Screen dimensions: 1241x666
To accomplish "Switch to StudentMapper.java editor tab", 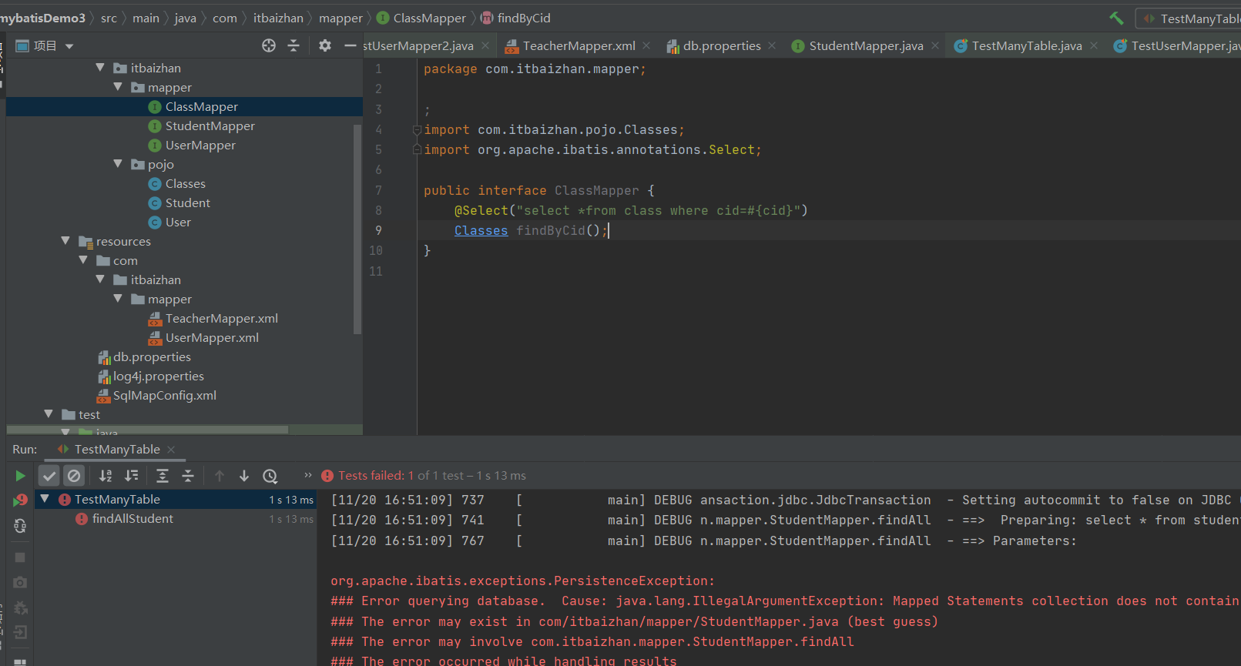I will pyautogui.click(x=866, y=46).
